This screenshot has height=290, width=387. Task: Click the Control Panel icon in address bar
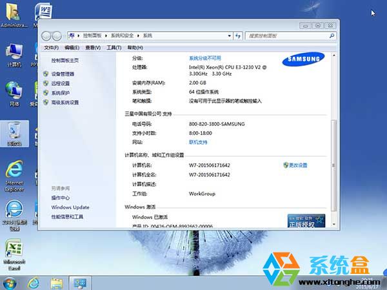pos(72,36)
